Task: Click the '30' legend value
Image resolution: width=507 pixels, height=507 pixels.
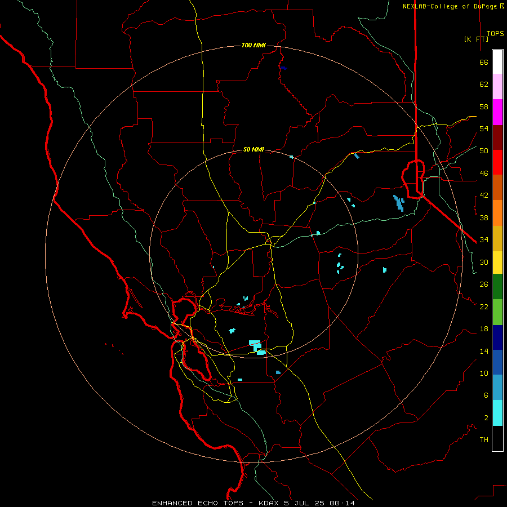Action: click(x=484, y=262)
